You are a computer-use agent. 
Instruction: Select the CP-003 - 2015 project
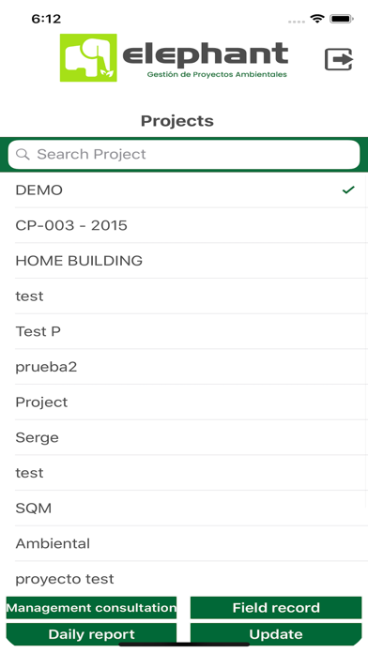(x=184, y=225)
